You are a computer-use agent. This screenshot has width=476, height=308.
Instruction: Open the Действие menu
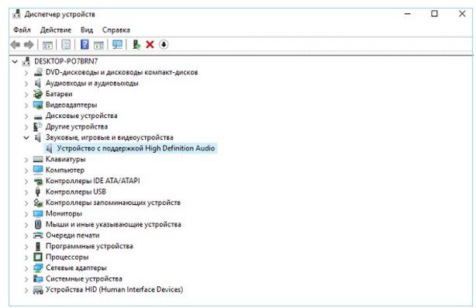coord(56,29)
